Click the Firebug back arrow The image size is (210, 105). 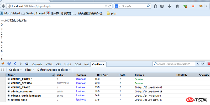pos(15,64)
